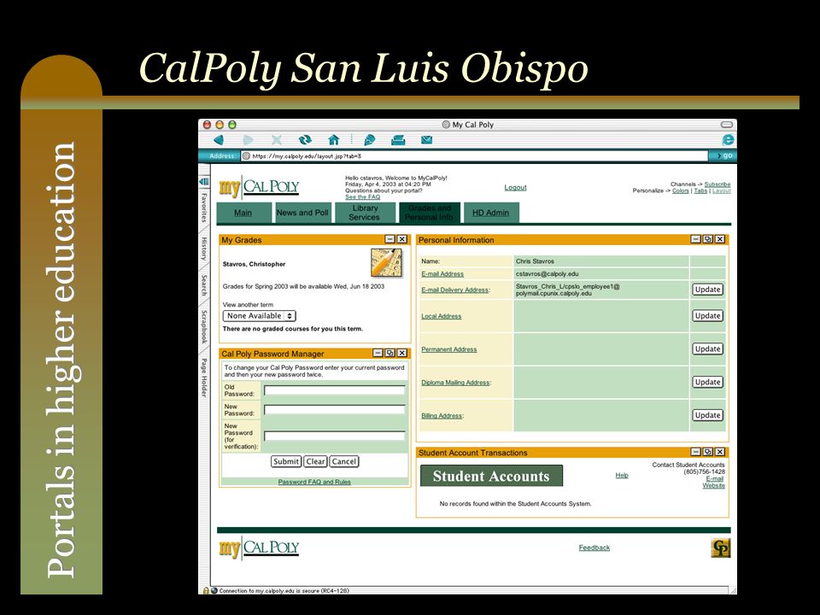Click the Clear password button
Viewport: 820px width, 615px height.
tap(316, 461)
